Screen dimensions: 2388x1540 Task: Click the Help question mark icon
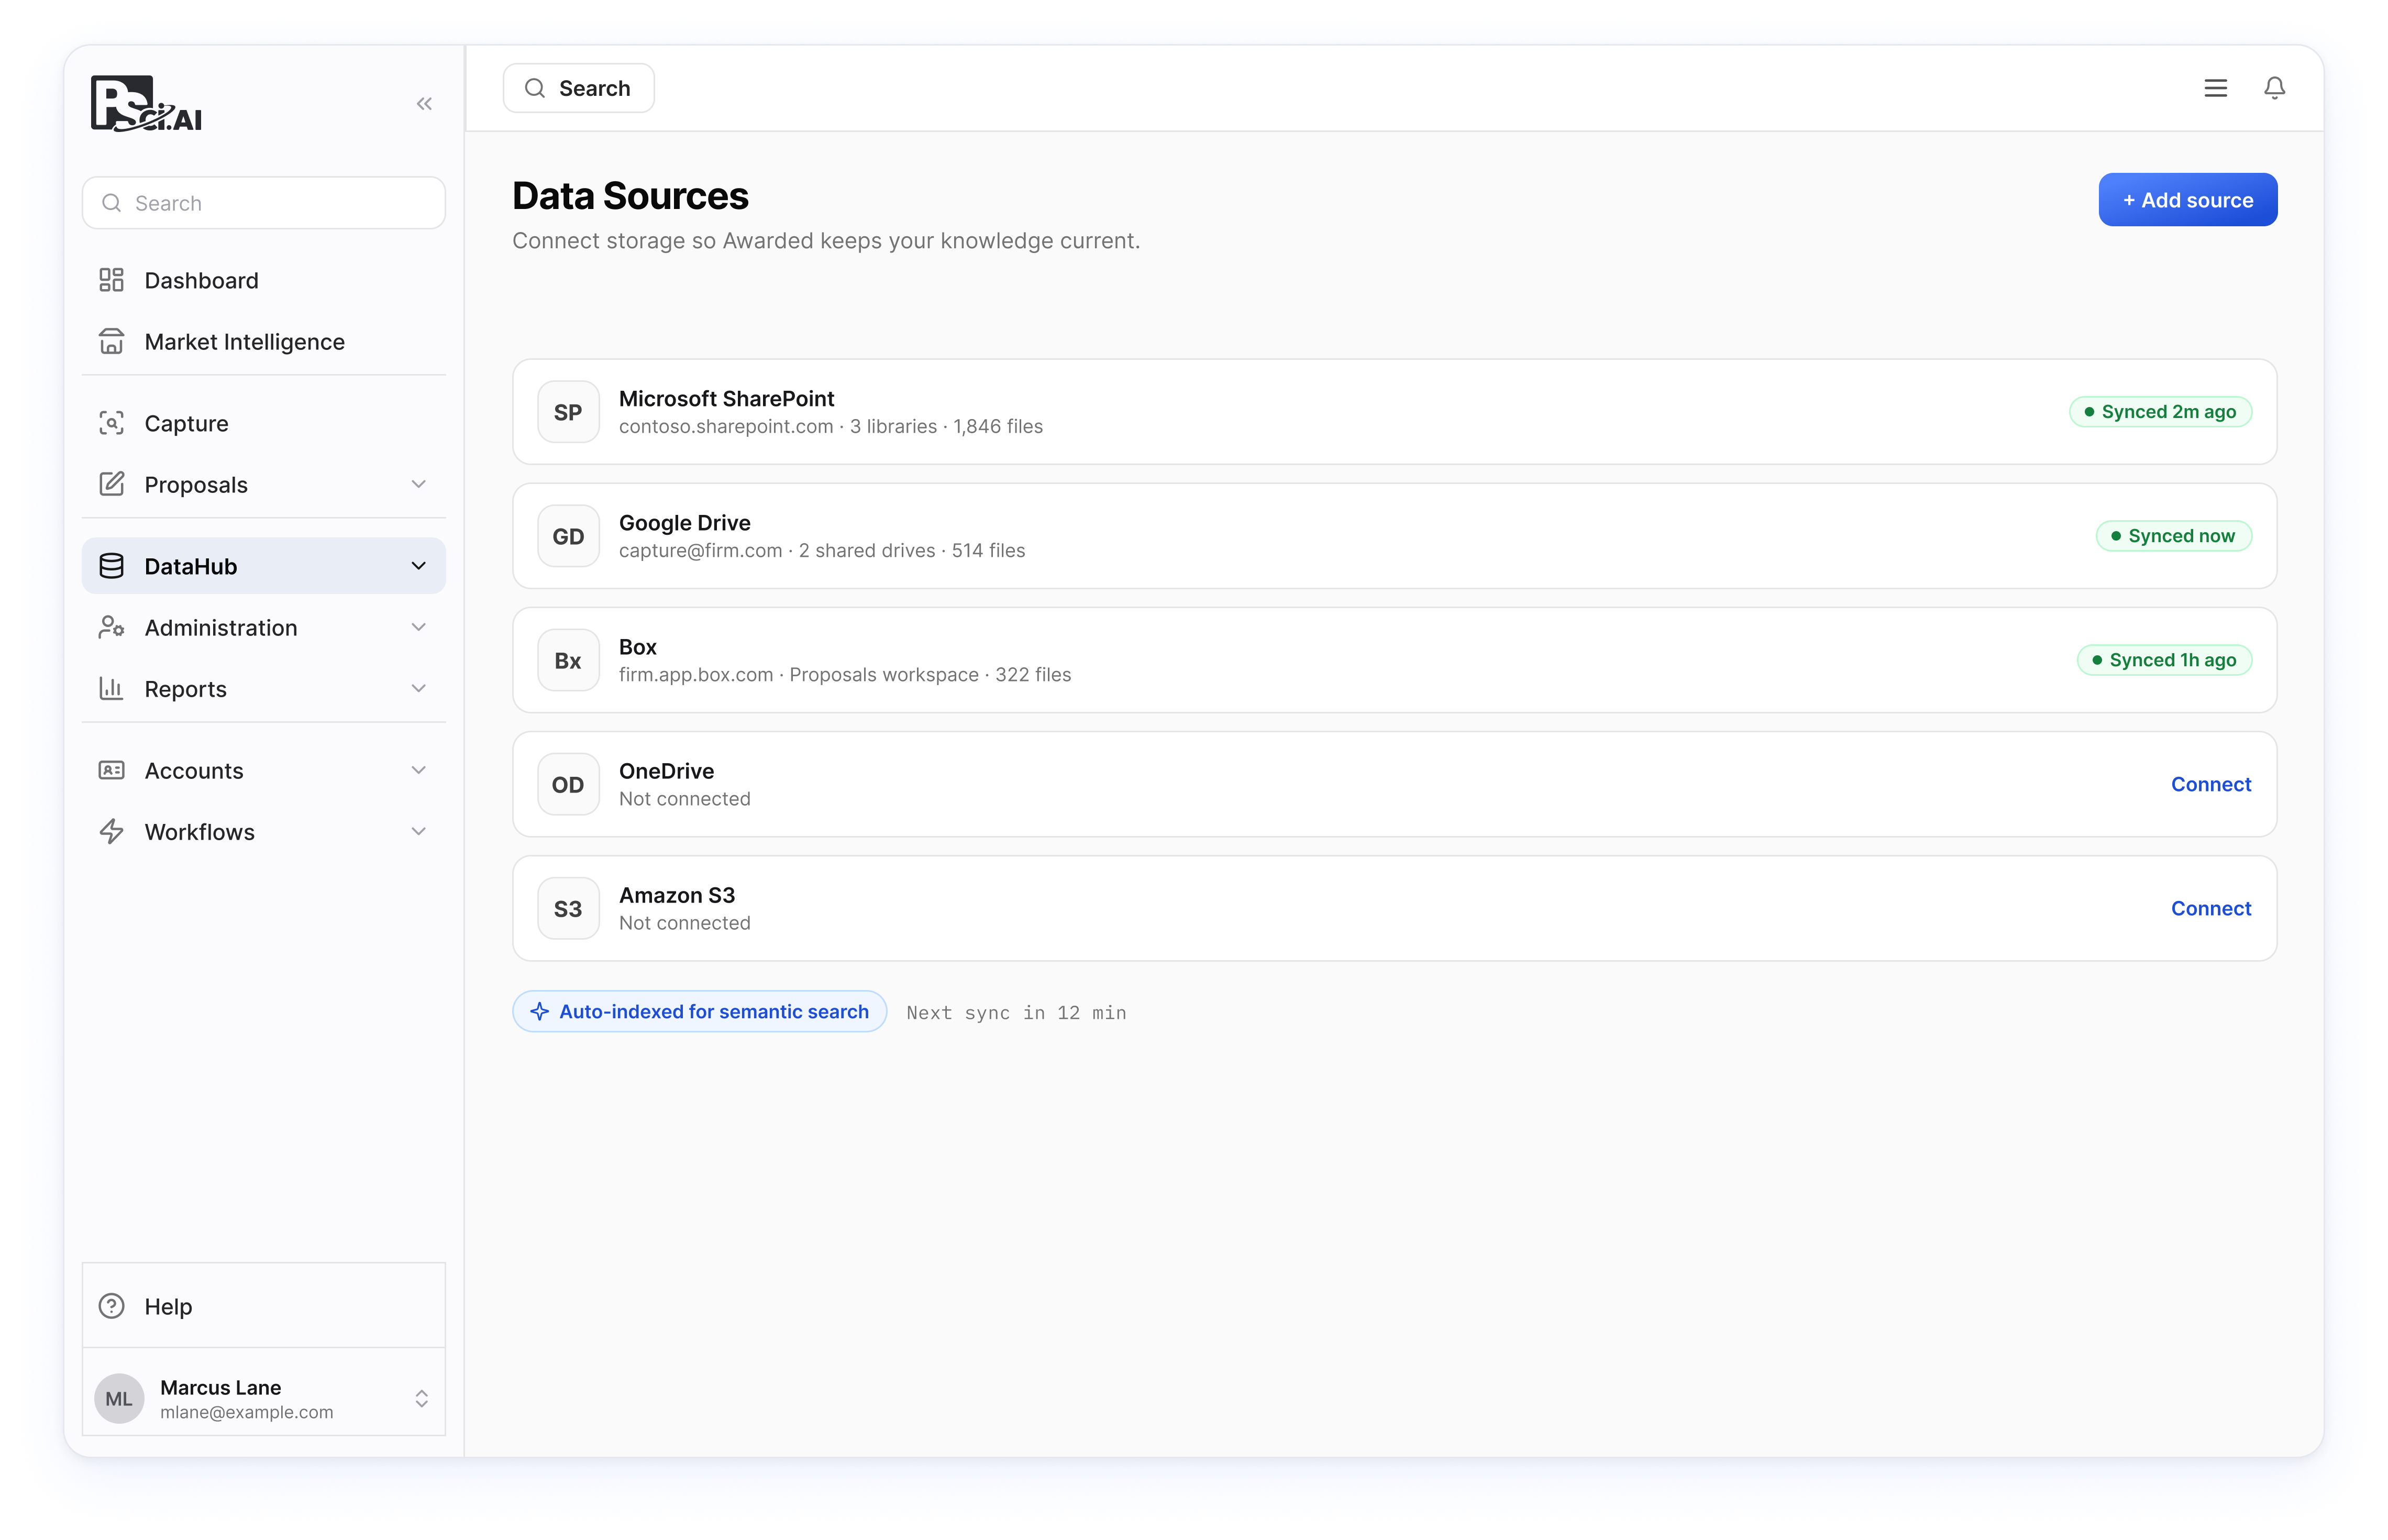click(111, 1306)
